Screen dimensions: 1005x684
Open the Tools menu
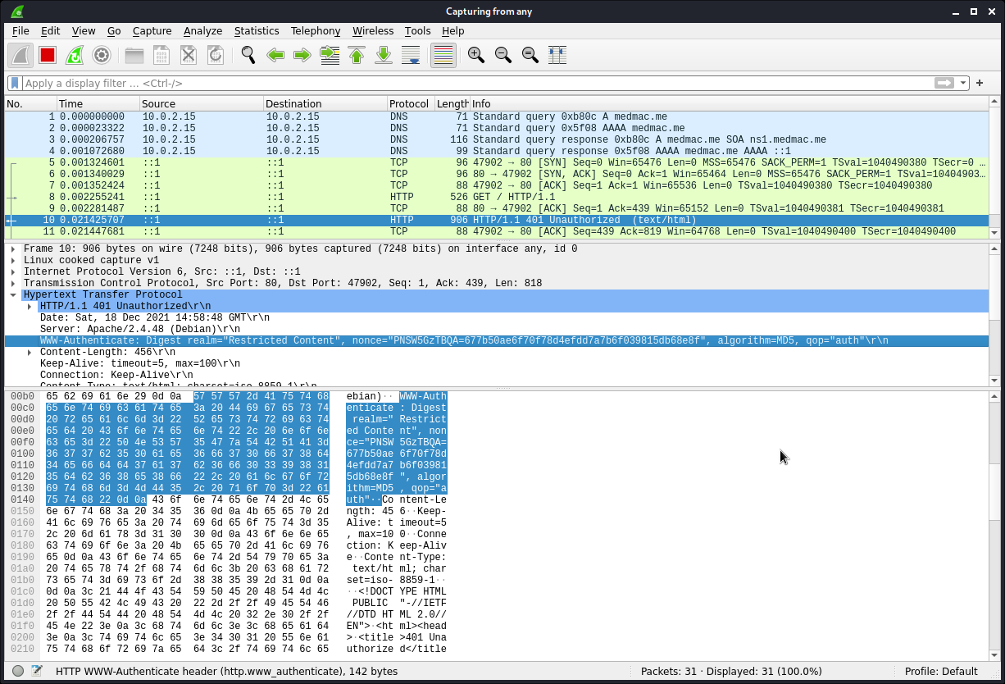point(417,30)
